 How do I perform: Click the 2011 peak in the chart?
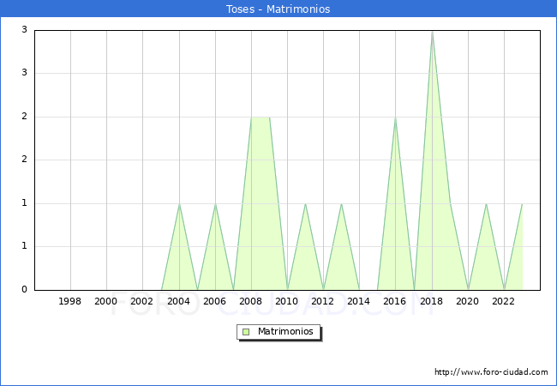point(305,204)
